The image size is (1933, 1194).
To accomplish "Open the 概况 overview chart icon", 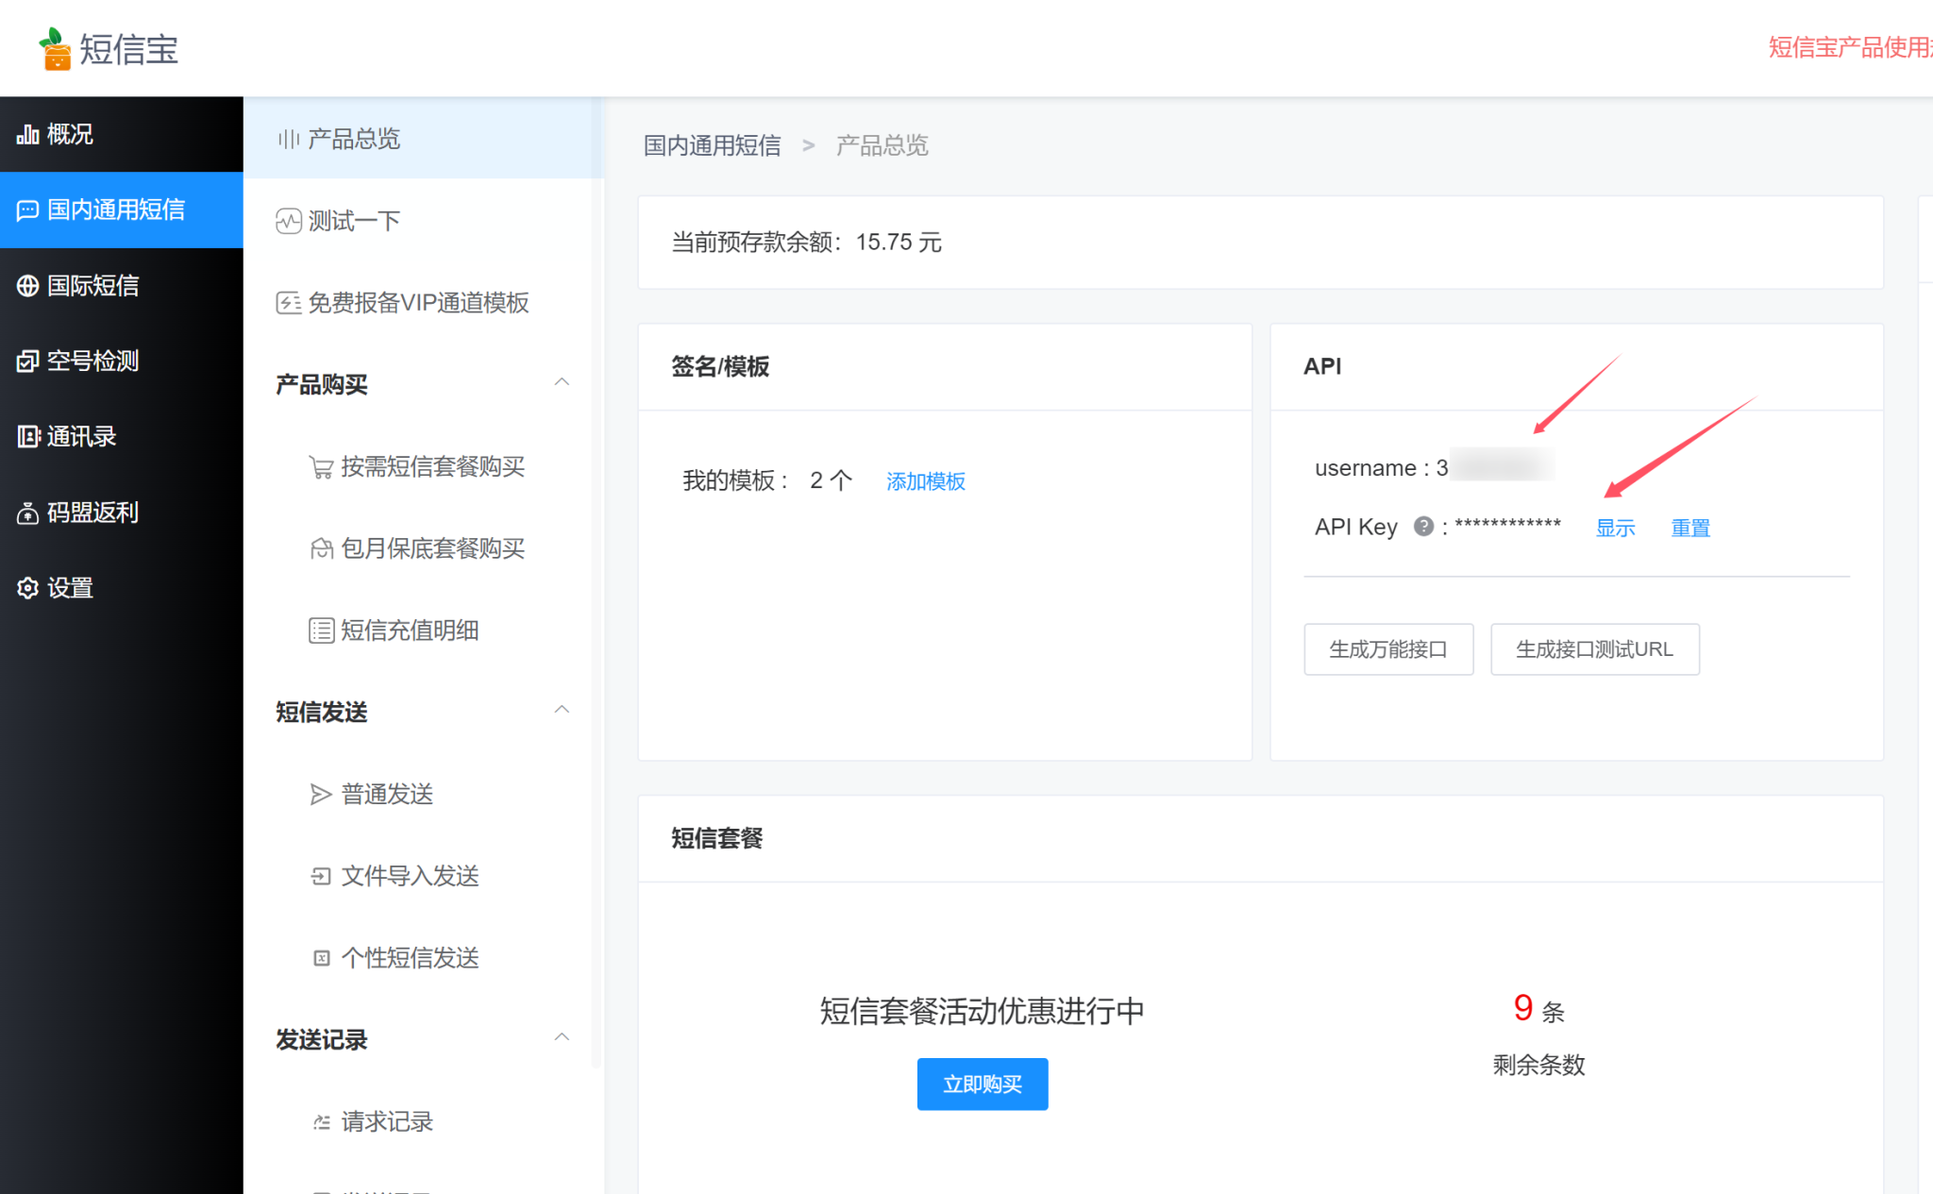I will (x=27, y=134).
